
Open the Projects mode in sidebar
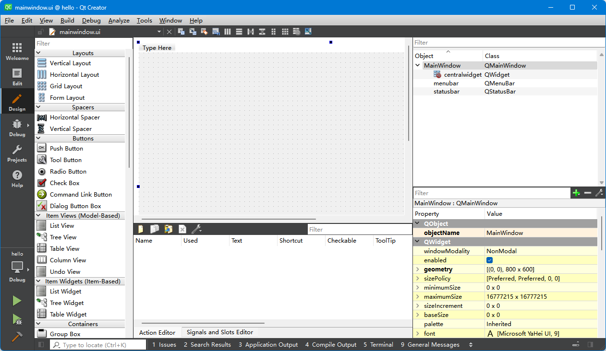pos(17,153)
